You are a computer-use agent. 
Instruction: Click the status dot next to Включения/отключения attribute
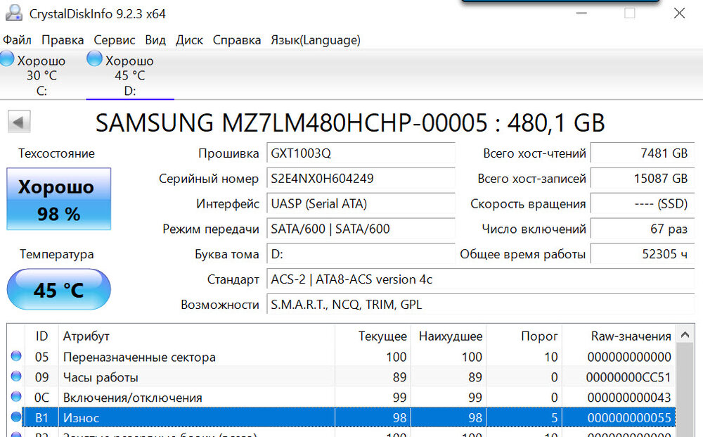pyautogui.click(x=15, y=397)
